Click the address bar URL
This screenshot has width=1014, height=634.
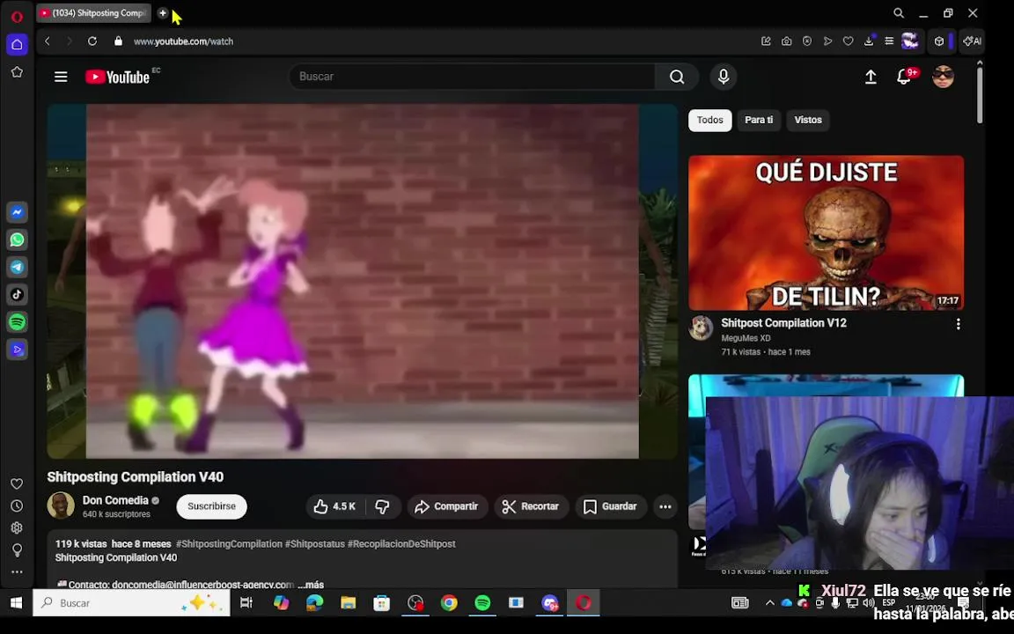pyautogui.click(x=183, y=41)
